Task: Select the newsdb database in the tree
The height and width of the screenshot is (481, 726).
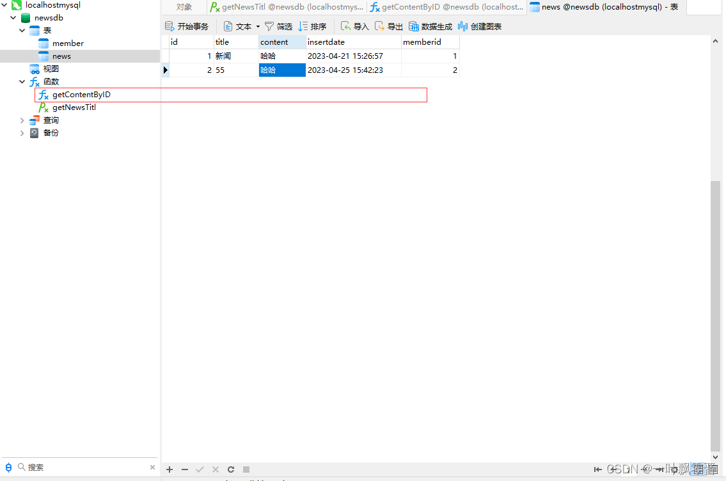Action: click(49, 18)
